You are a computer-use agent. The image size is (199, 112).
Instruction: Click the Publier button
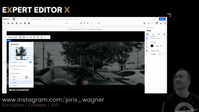(162, 19)
